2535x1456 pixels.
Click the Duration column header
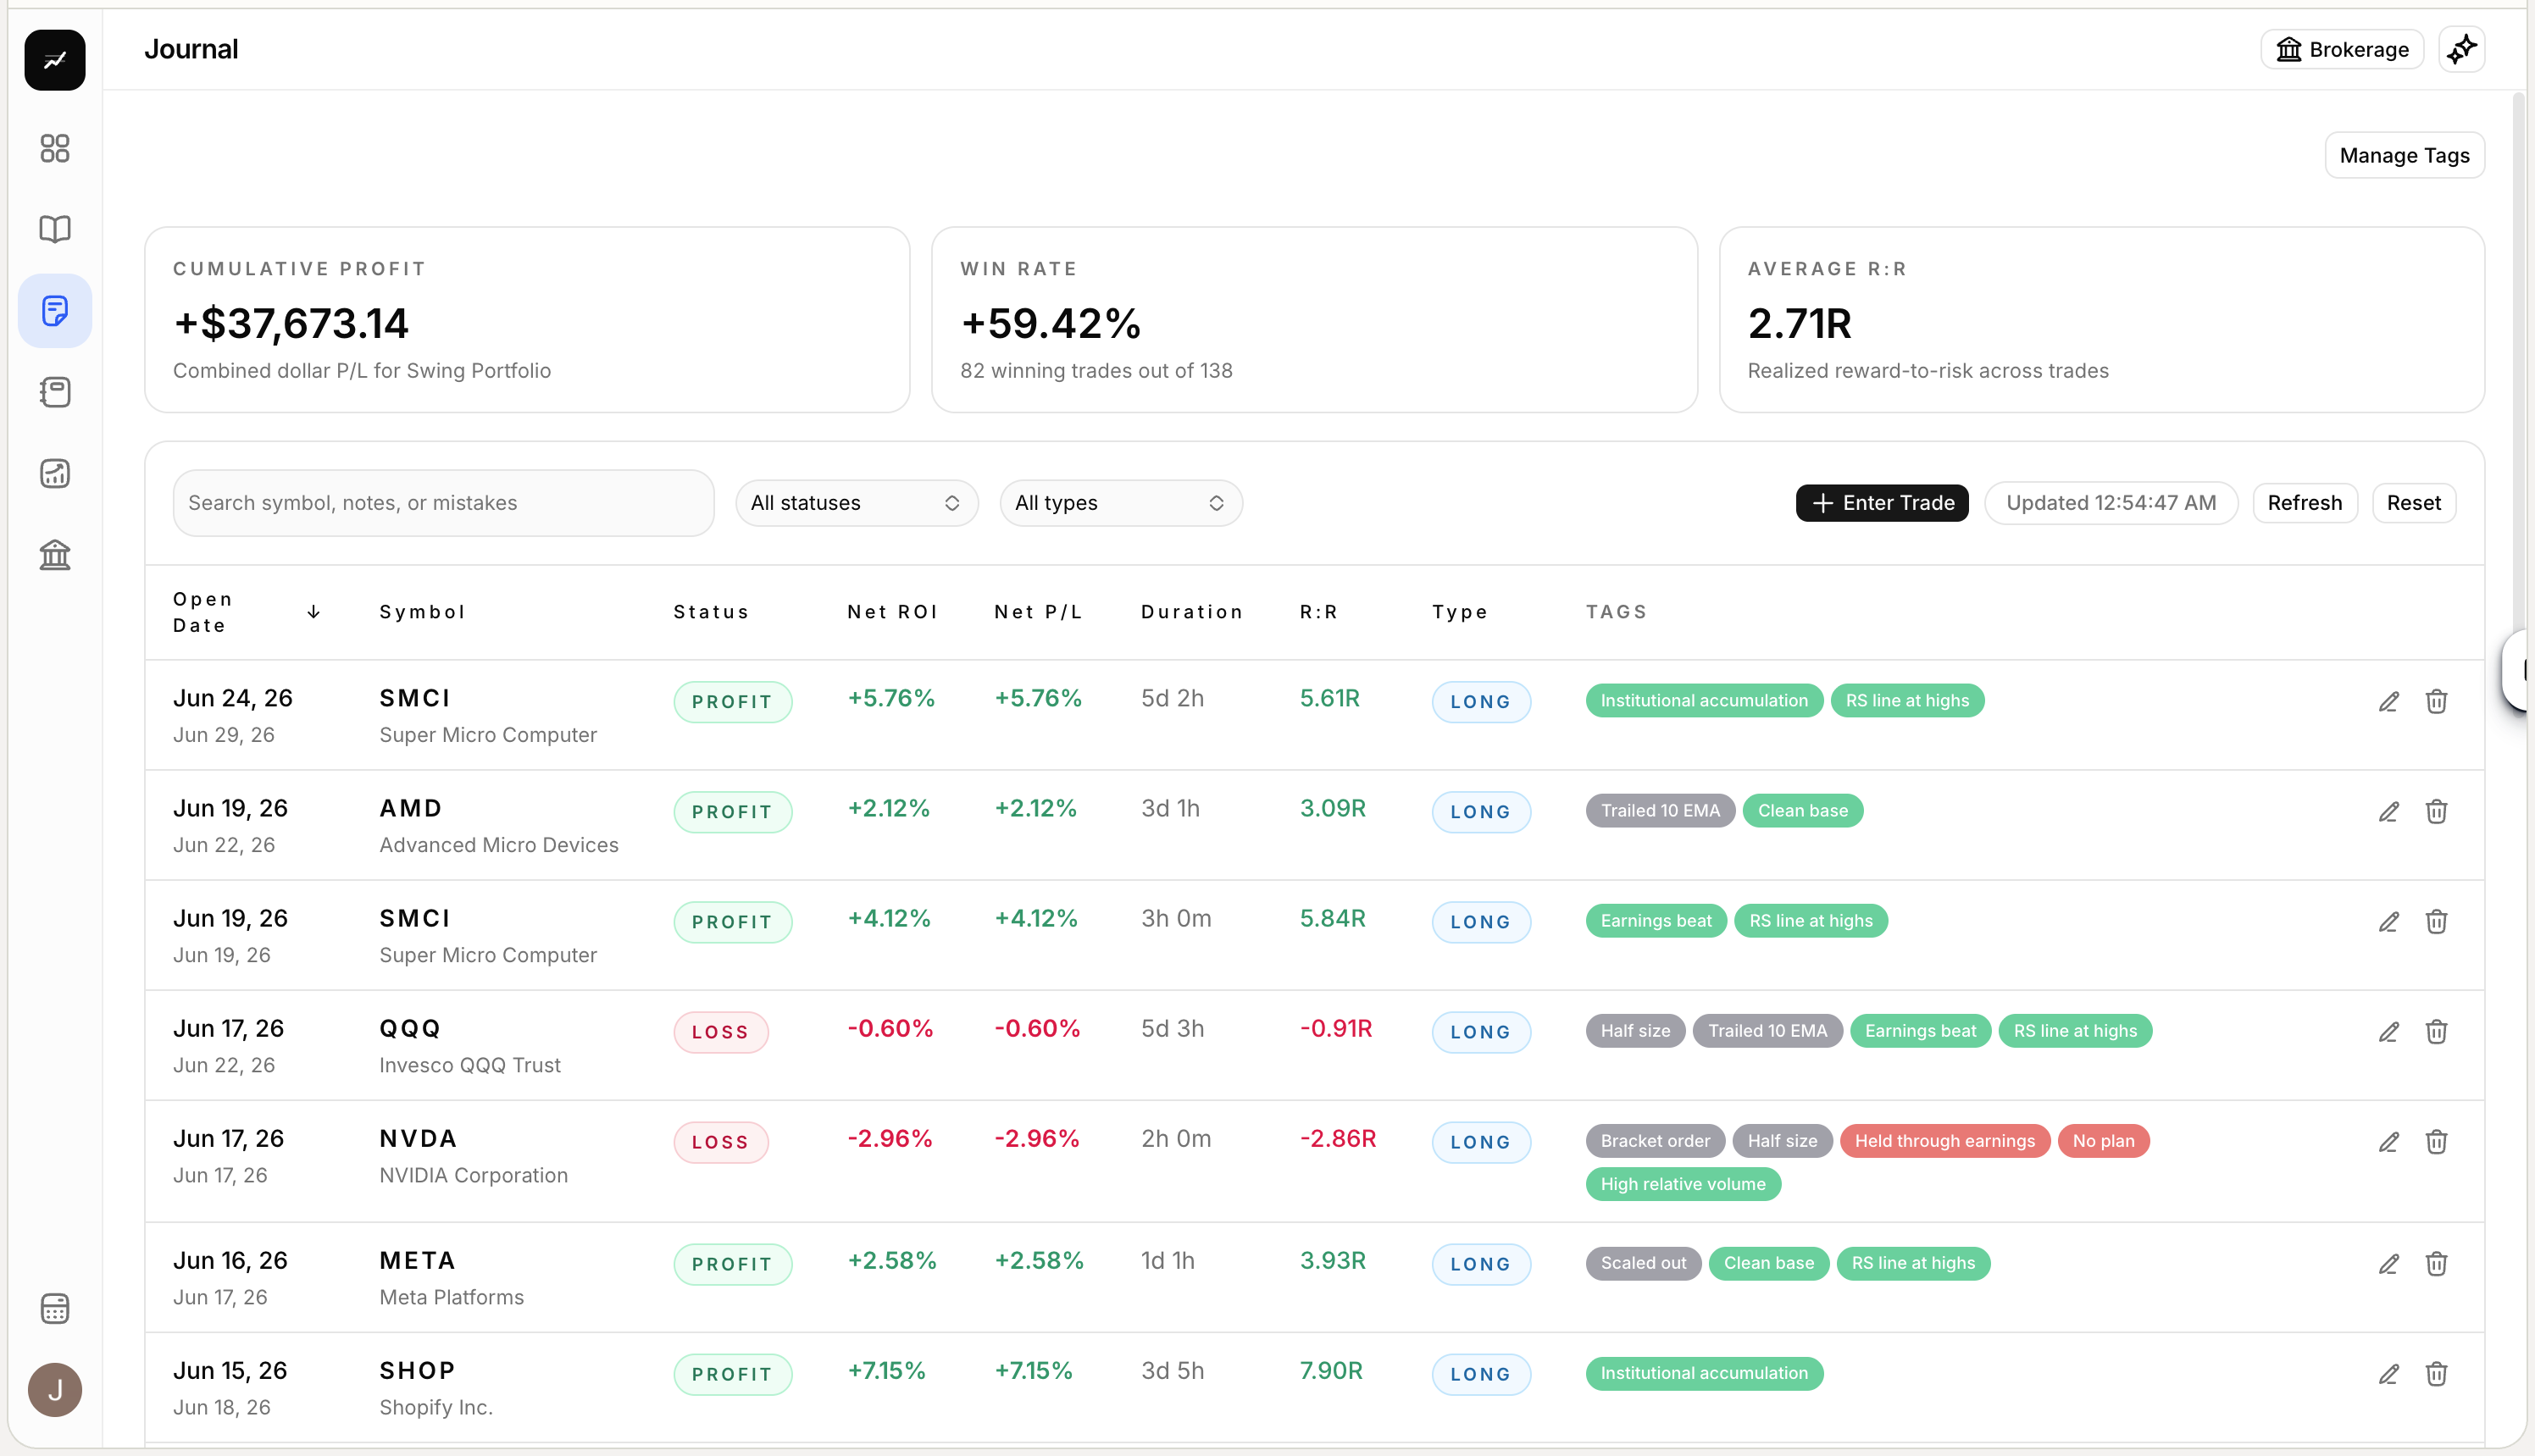pos(1192,612)
